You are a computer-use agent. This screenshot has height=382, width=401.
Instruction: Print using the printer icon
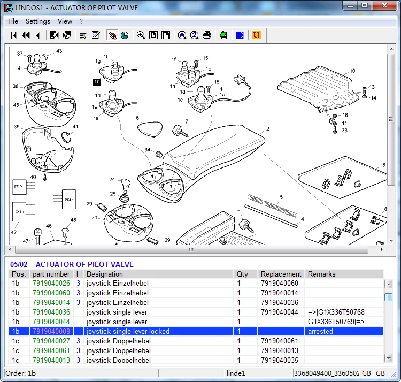pyautogui.click(x=207, y=35)
